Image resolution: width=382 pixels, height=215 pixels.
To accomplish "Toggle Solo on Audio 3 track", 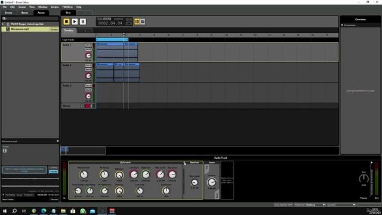I will pyautogui.click(x=88, y=86).
